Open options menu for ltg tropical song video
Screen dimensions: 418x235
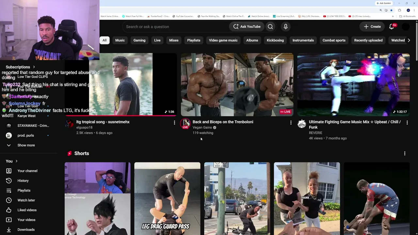pyautogui.click(x=174, y=122)
